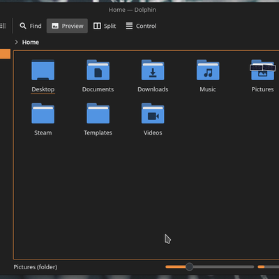Adjust the icon zoom slider handle
The height and width of the screenshot is (279, 279).
(190, 266)
